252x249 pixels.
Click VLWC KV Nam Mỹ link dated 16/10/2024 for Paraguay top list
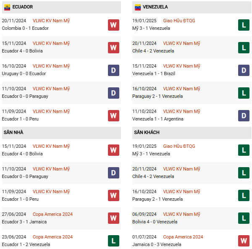tap(181, 89)
